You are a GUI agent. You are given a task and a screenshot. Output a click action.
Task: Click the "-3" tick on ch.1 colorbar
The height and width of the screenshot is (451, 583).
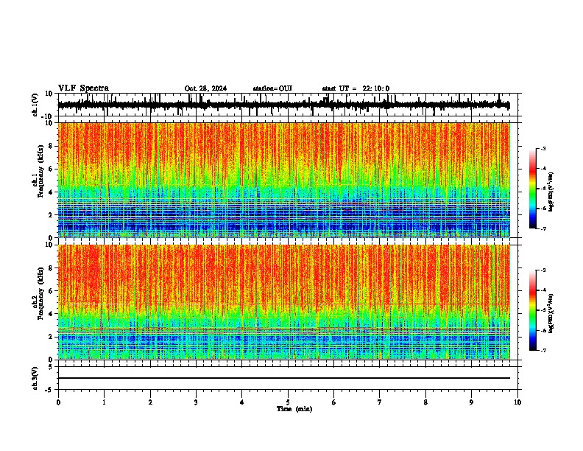(543, 148)
